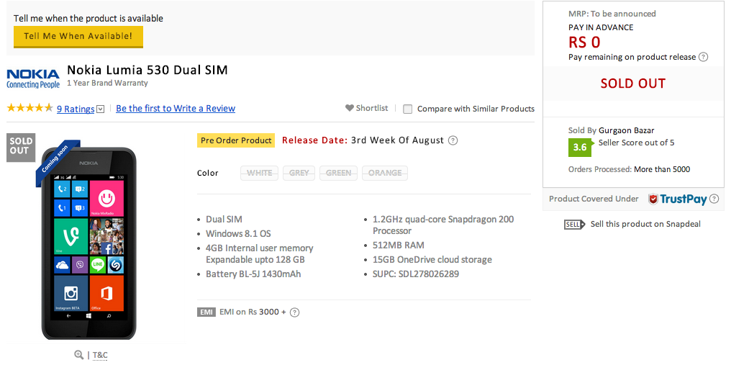Click the Shortlist heart icon
Screen dimensions: 749x365
tap(350, 108)
